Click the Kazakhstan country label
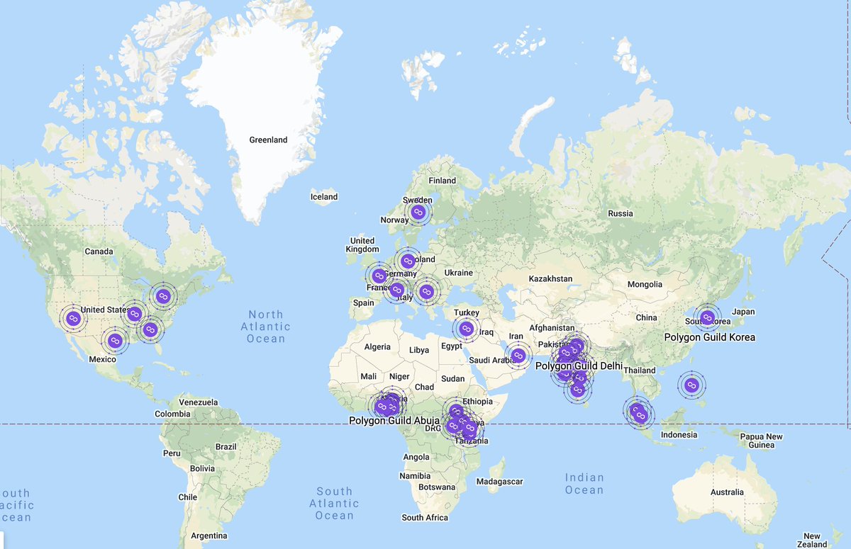Image resolution: width=851 pixels, height=549 pixels. click(550, 279)
